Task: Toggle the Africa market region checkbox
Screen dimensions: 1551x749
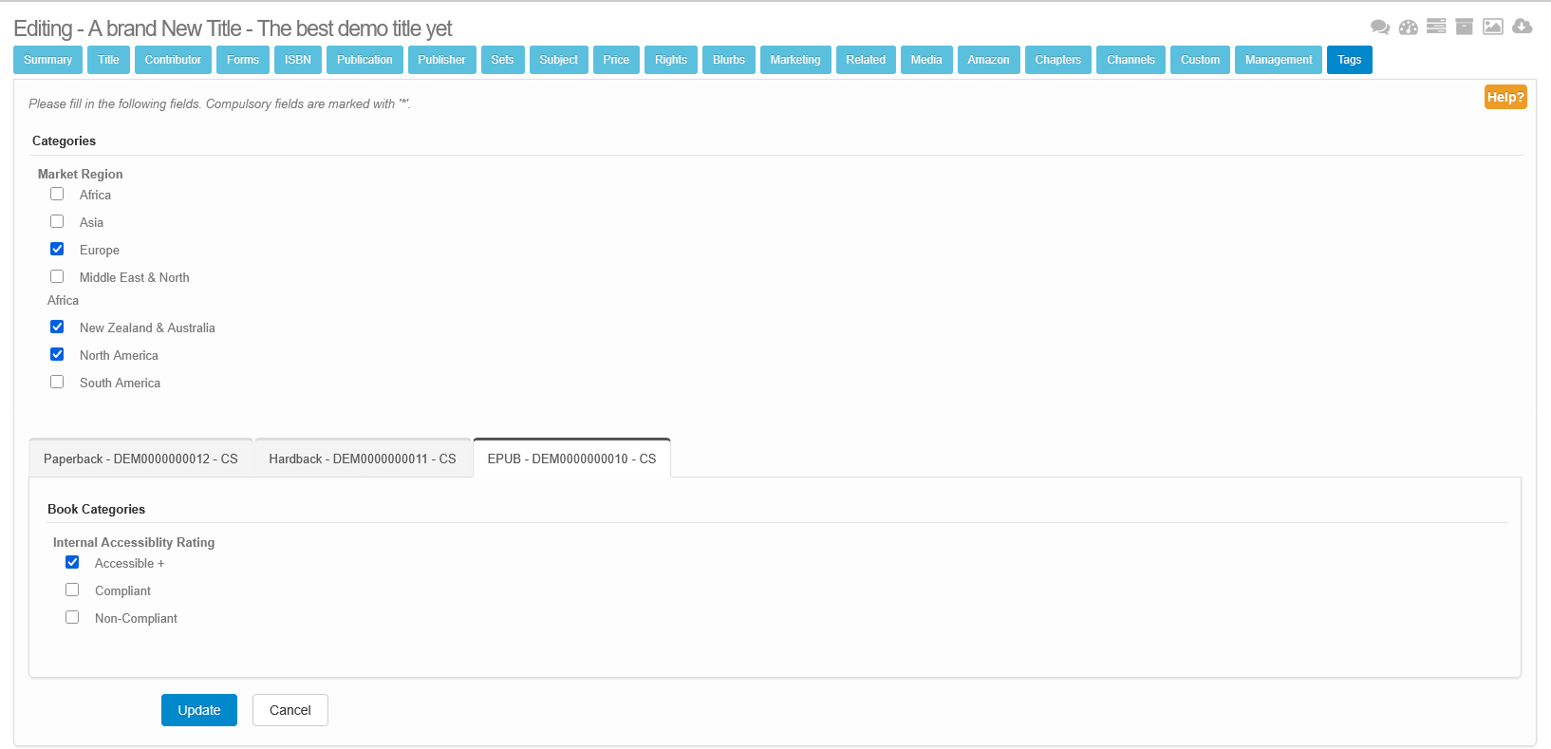Action: pyautogui.click(x=57, y=194)
